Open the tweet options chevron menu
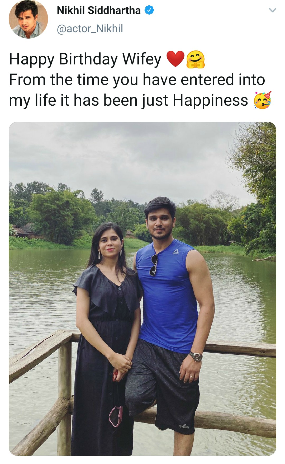285x464 pixels. click(x=272, y=10)
